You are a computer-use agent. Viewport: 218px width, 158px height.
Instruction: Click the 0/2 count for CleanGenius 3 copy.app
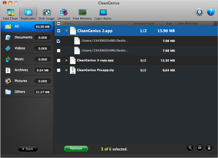tap(143, 60)
